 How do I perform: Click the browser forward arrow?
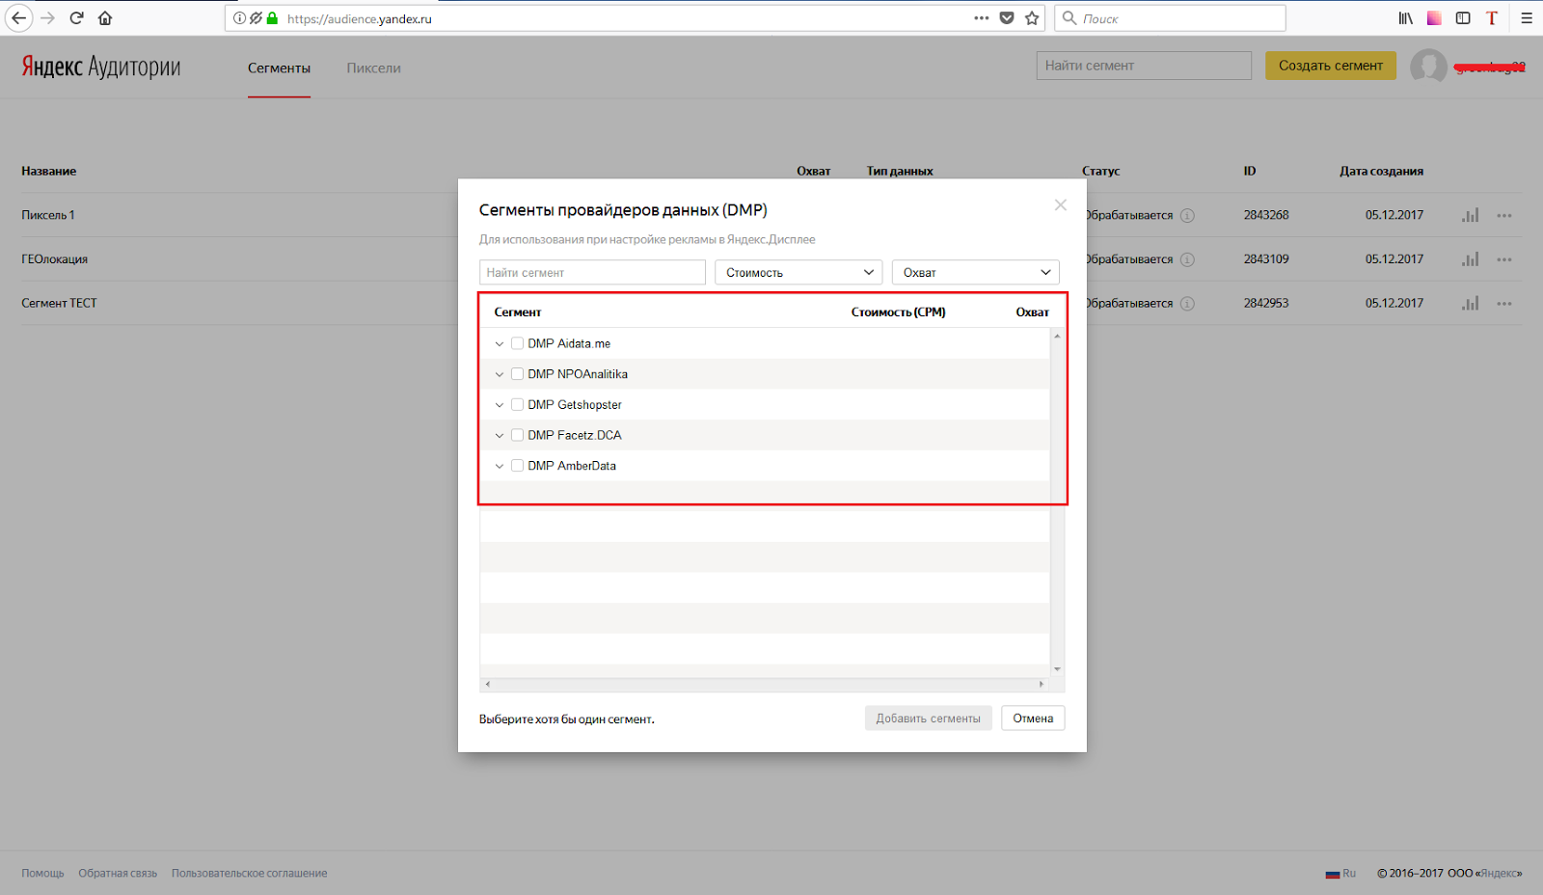[47, 18]
